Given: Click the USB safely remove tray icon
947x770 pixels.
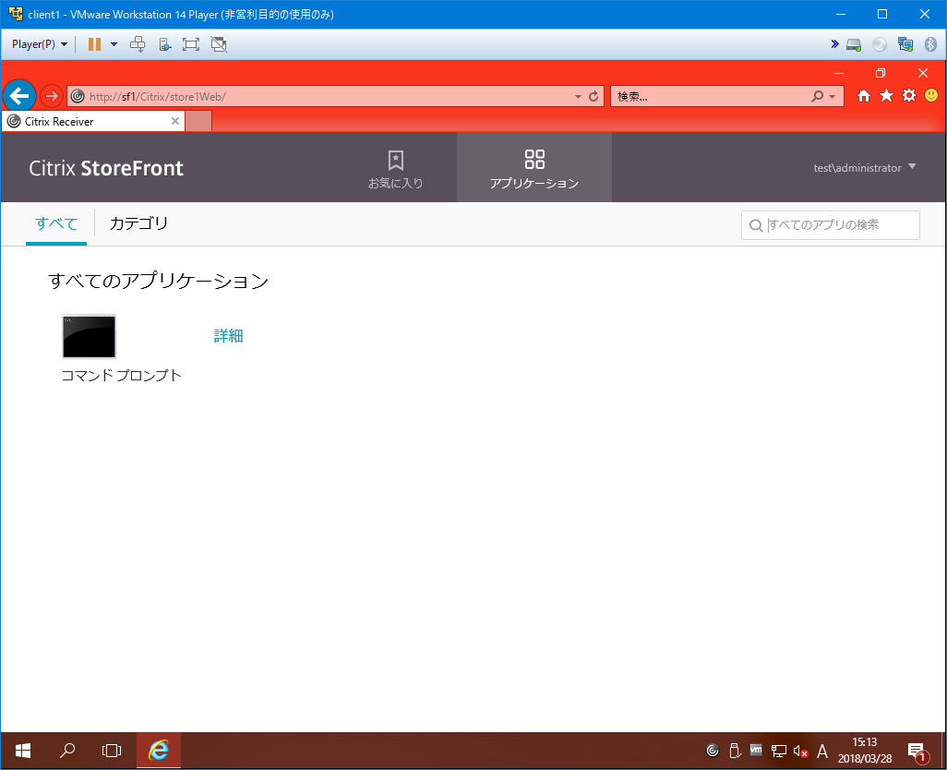Looking at the screenshot, I should click(735, 751).
